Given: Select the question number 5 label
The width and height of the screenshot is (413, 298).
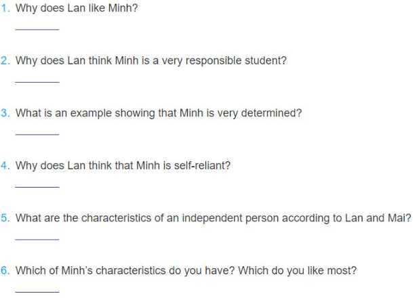Looking at the screenshot, I should tap(5, 218).
